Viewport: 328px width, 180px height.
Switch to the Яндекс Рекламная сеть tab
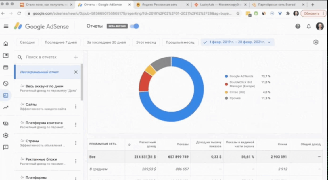pos(162,5)
